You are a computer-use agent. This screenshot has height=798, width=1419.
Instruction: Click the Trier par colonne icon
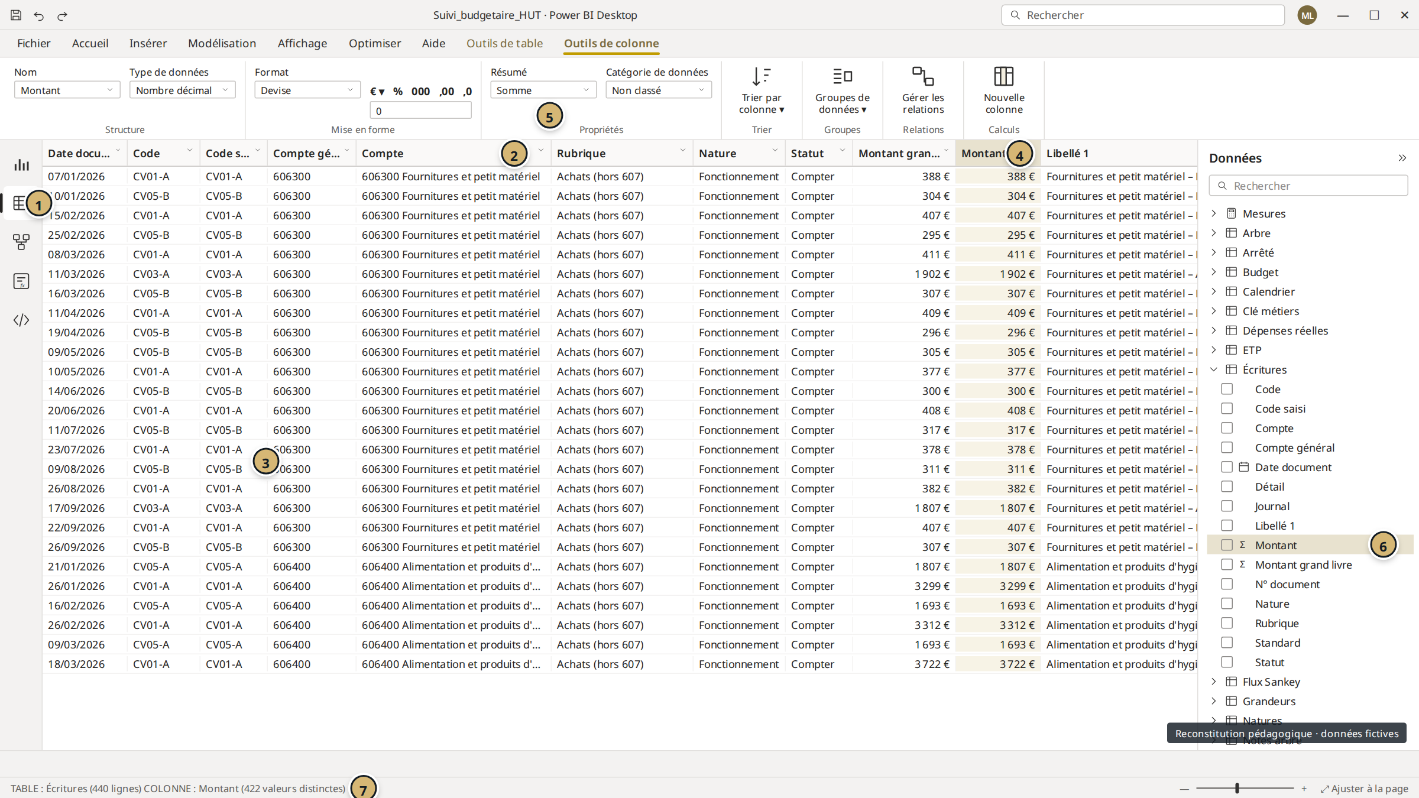762,76
